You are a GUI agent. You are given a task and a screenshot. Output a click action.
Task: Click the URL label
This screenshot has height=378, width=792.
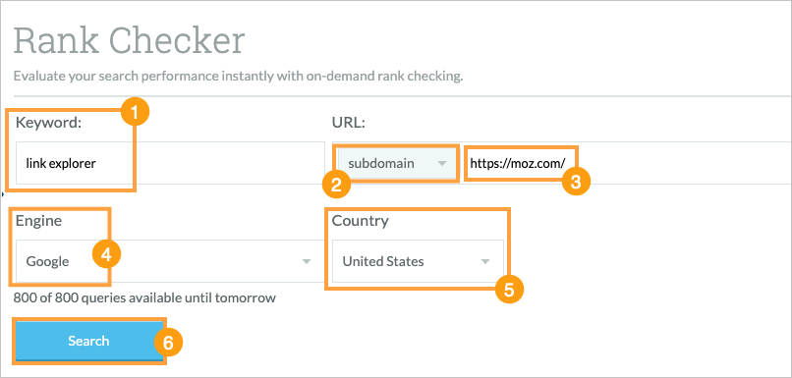[348, 122]
